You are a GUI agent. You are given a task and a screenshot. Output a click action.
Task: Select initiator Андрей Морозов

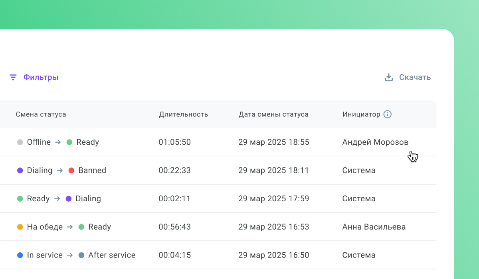click(375, 142)
